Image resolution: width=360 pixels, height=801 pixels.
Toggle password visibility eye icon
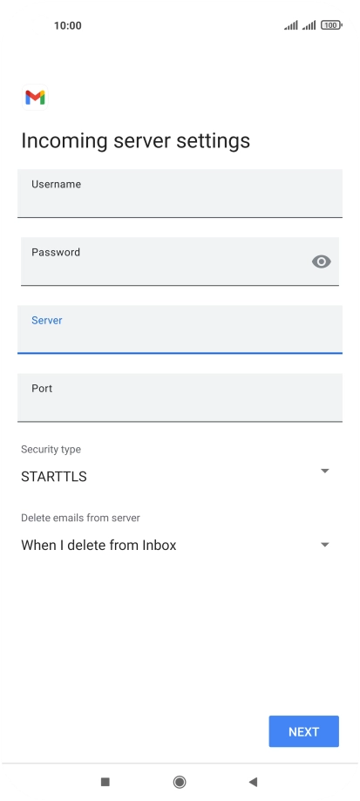321,262
